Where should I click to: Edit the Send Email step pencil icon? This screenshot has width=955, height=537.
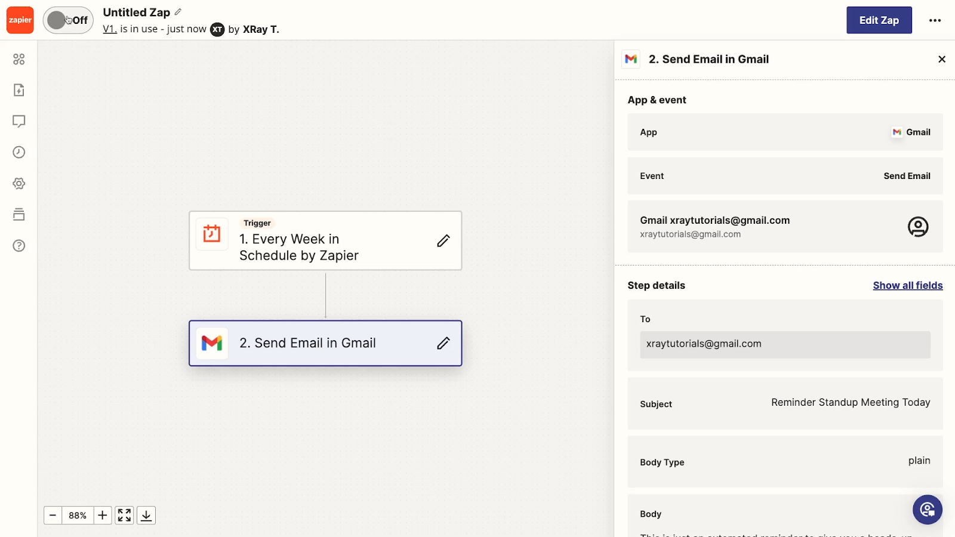click(443, 343)
